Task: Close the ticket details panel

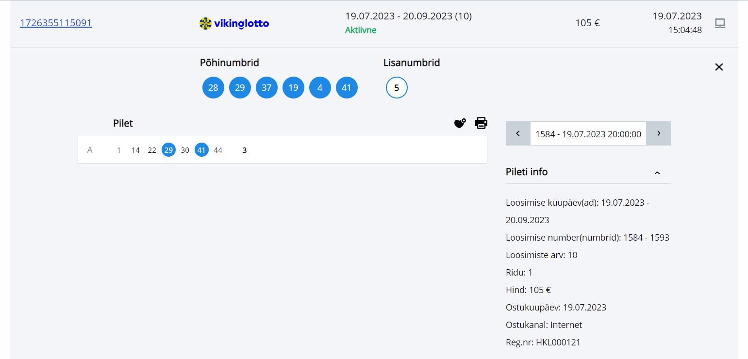Action: [719, 67]
